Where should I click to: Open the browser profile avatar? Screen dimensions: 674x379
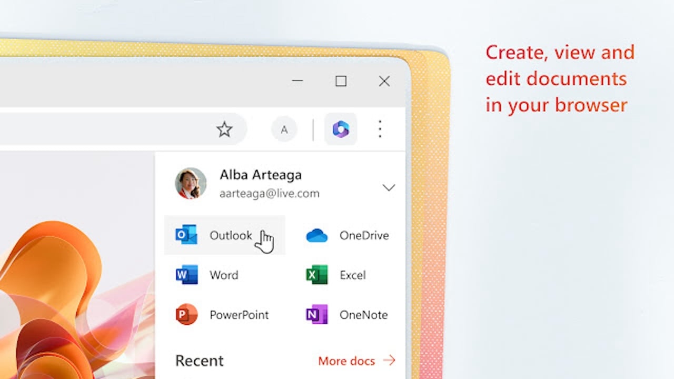(284, 129)
